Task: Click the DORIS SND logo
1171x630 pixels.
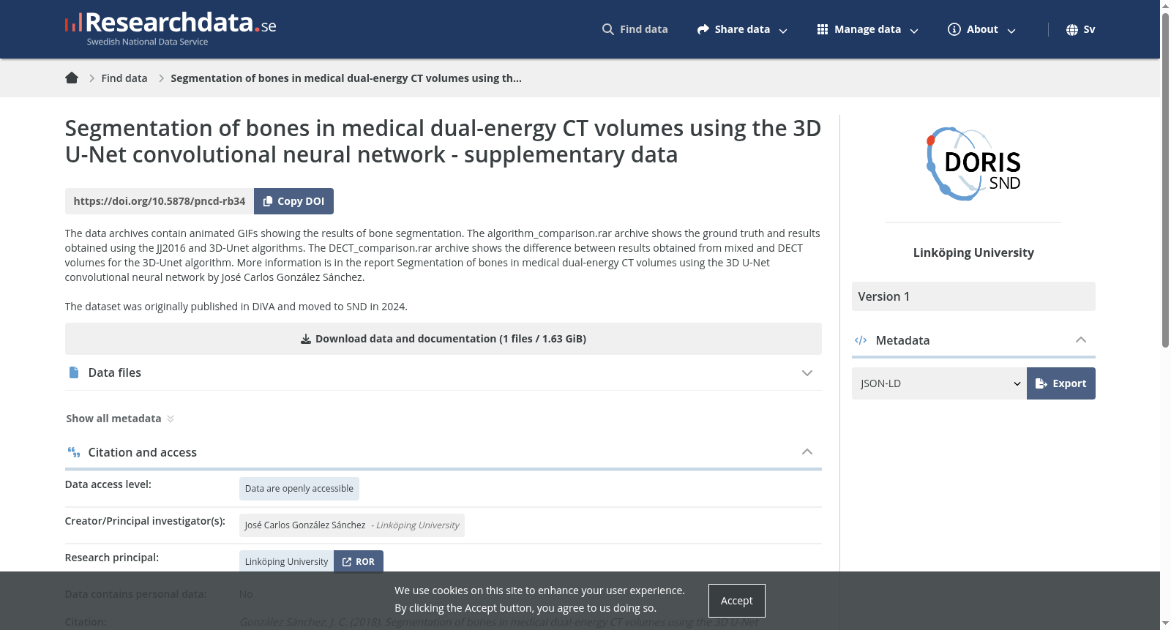Action: click(x=973, y=165)
